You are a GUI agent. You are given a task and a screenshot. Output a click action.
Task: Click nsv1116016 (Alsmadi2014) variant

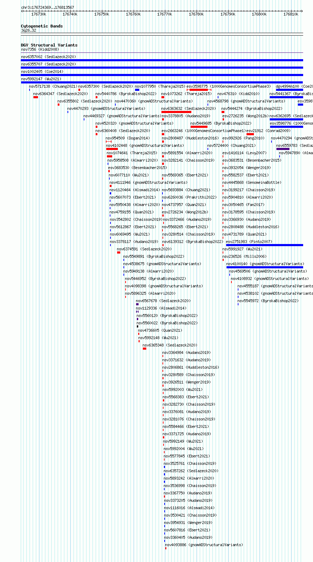189,508
